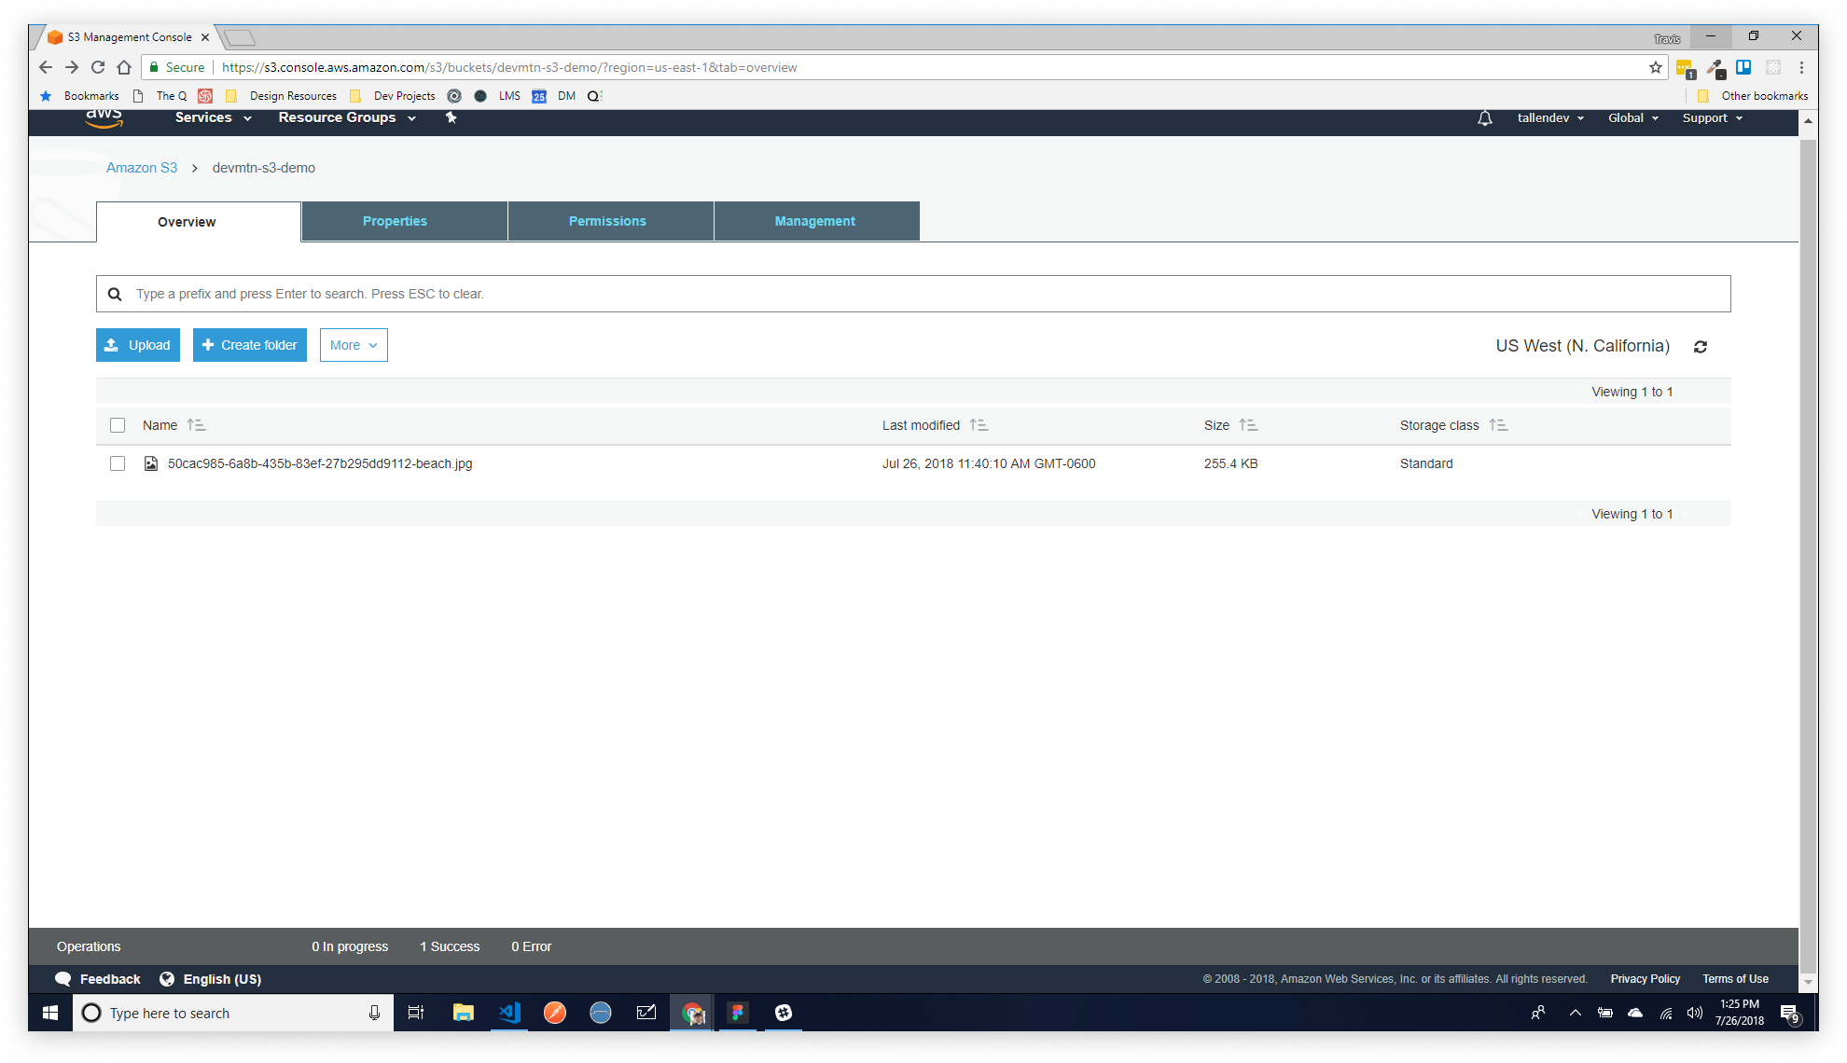The image size is (1847, 1063).
Task: Click the Upload button
Action: pyautogui.click(x=138, y=345)
